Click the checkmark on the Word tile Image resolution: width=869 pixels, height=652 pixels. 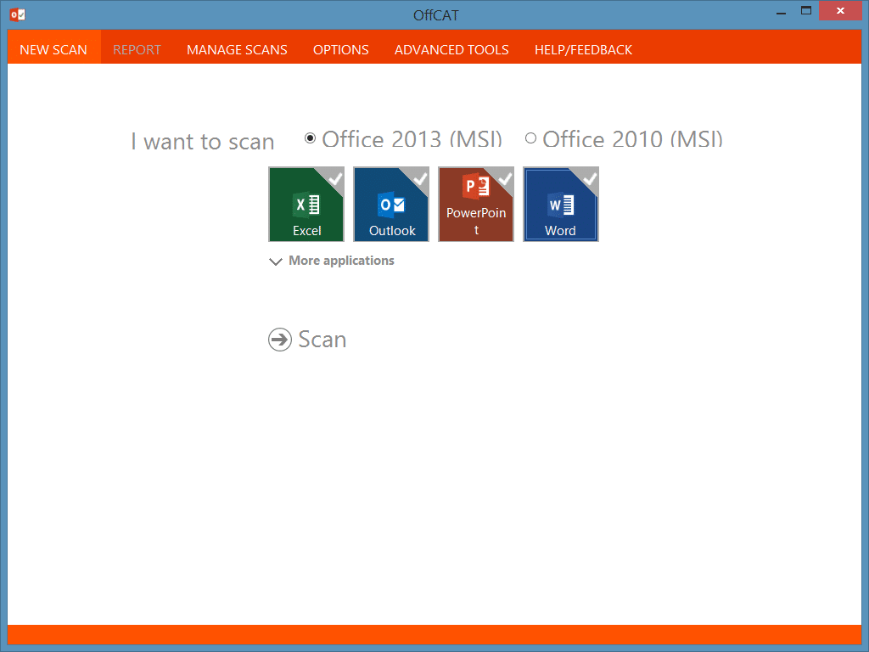click(590, 178)
